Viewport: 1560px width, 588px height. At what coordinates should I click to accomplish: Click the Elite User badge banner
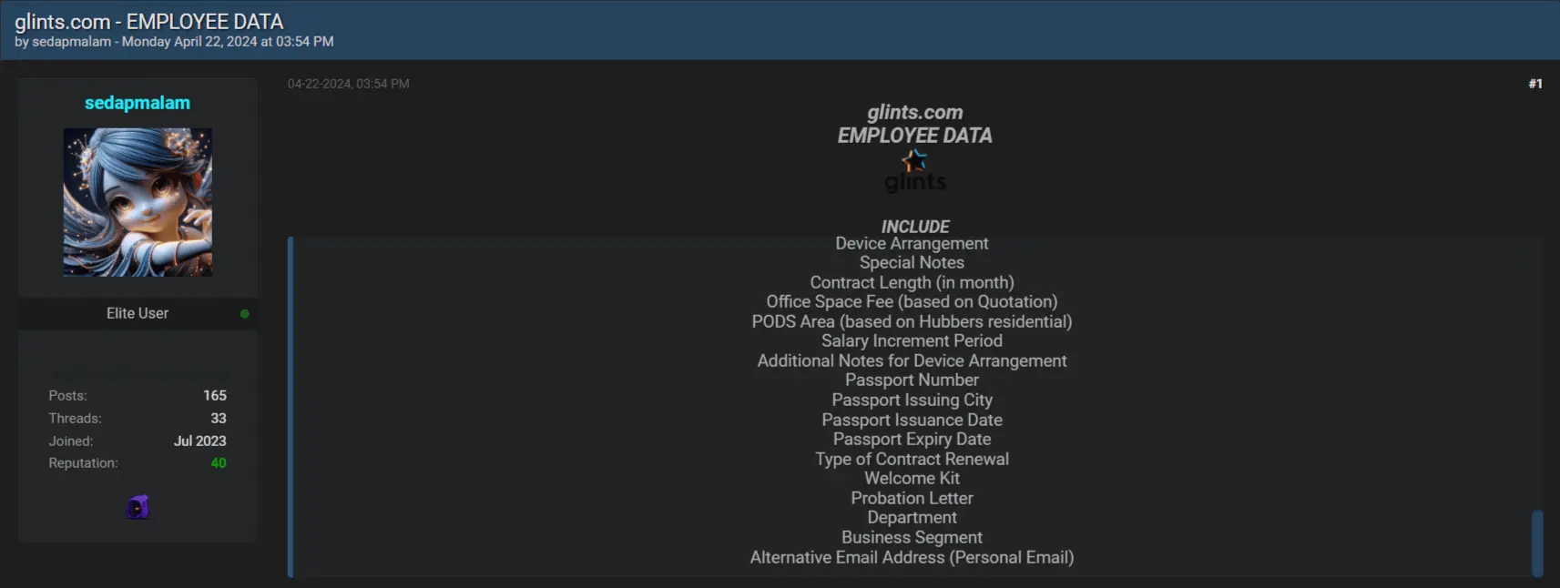137,313
